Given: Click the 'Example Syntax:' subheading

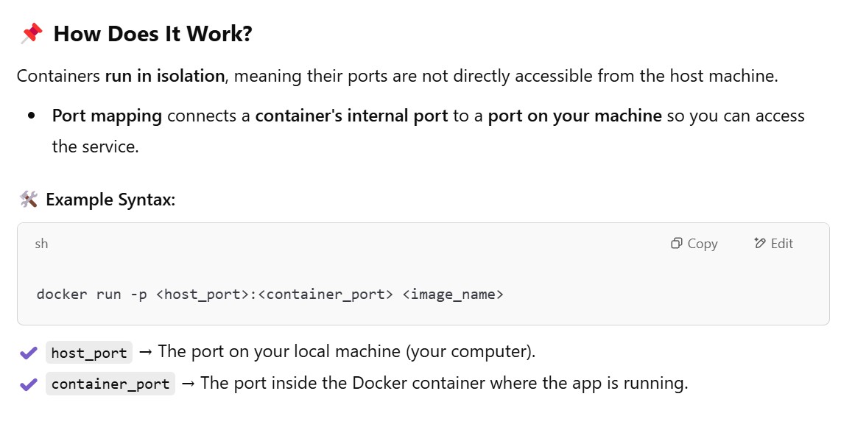Looking at the screenshot, I should pyautogui.click(x=110, y=200).
